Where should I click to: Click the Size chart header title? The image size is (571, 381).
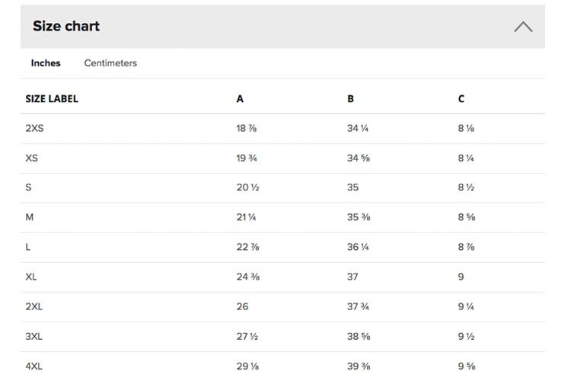[x=66, y=26]
